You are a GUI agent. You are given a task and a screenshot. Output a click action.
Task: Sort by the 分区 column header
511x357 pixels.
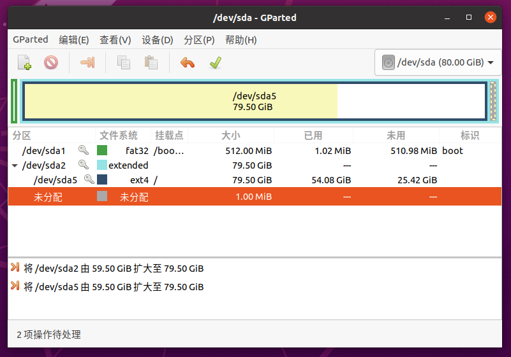[52, 136]
